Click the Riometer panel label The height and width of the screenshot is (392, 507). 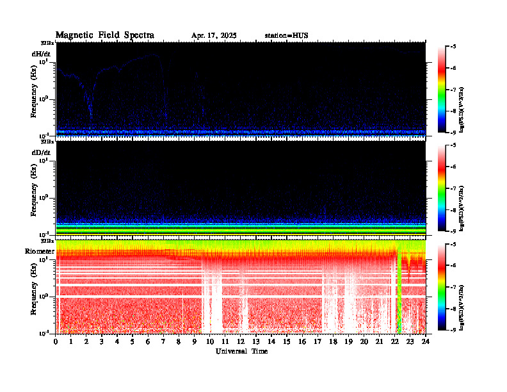tap(40, 251)
